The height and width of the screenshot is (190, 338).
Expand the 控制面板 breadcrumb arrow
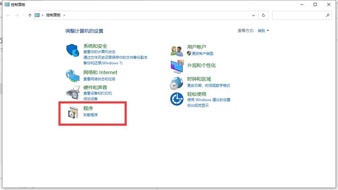click(64, 15)
